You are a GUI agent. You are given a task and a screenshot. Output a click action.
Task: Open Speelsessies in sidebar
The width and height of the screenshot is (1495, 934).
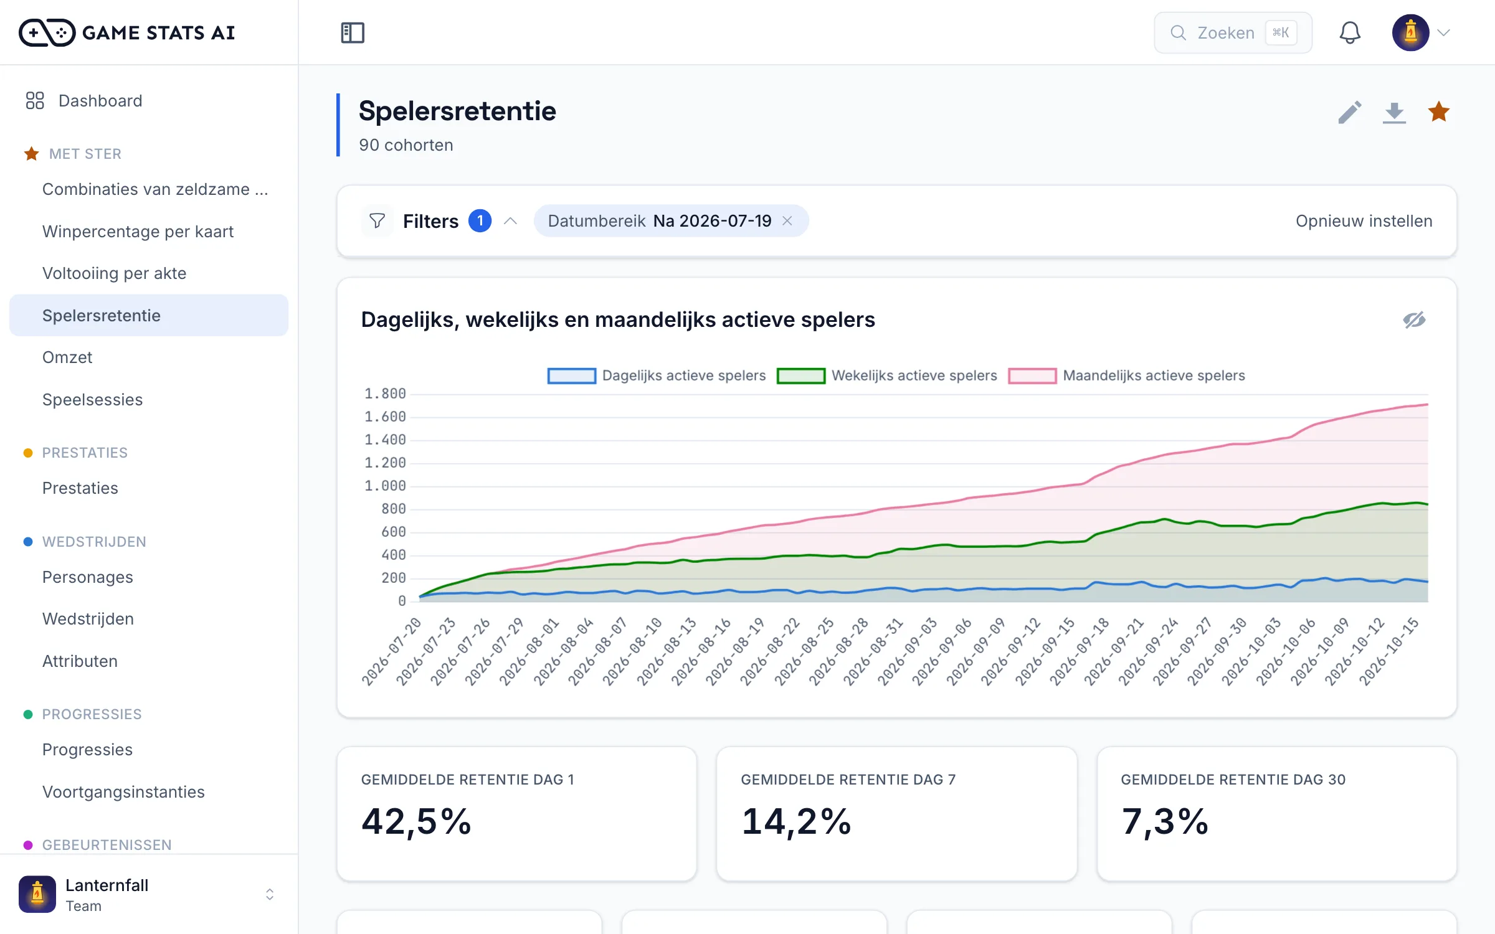pyautogui.click(x=149, y=400)
